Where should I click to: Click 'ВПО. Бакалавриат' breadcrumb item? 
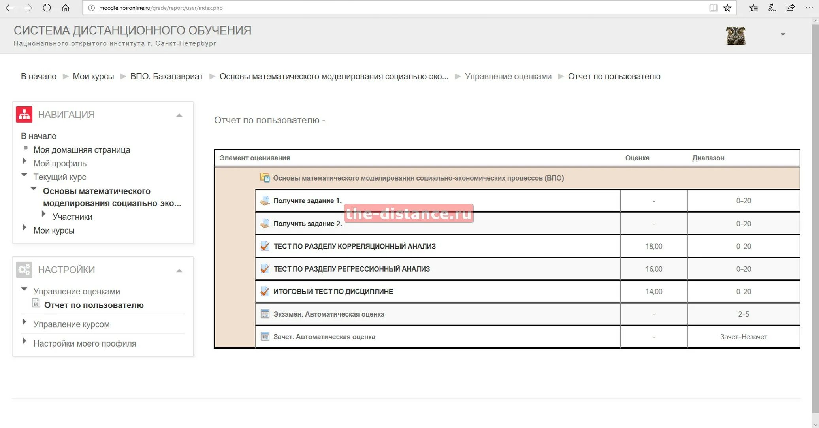point(166,77)
